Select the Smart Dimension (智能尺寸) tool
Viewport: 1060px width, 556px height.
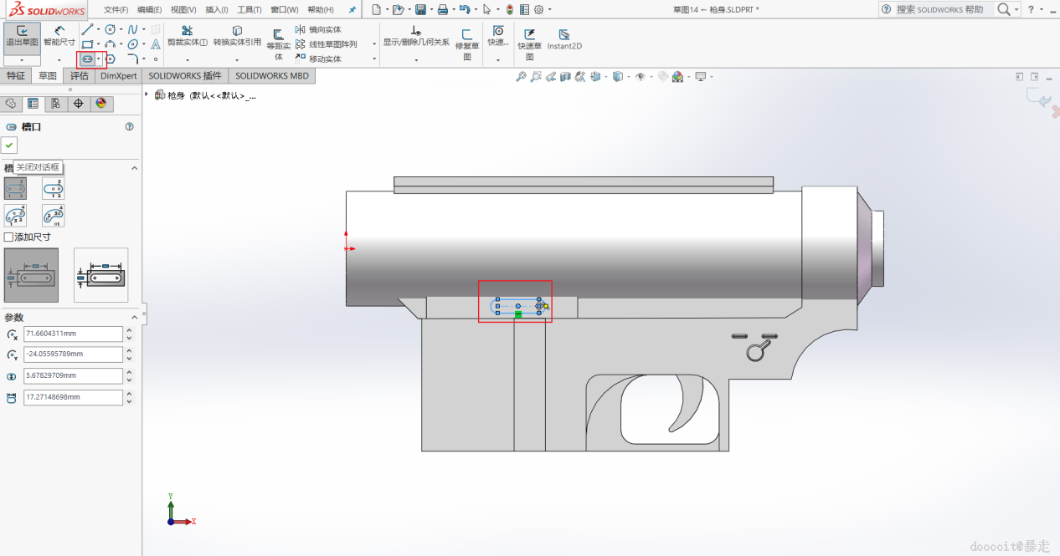pyautogui.click(x=59, y=35)
